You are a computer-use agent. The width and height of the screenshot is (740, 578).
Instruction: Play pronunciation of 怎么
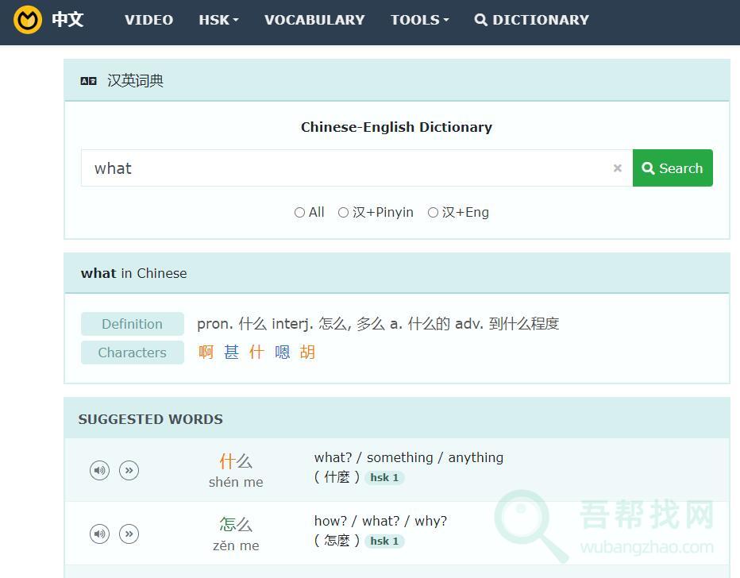tap(99, 534)
